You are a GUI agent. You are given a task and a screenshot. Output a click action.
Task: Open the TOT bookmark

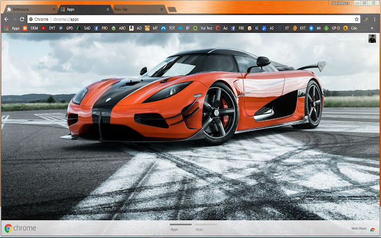168,28
